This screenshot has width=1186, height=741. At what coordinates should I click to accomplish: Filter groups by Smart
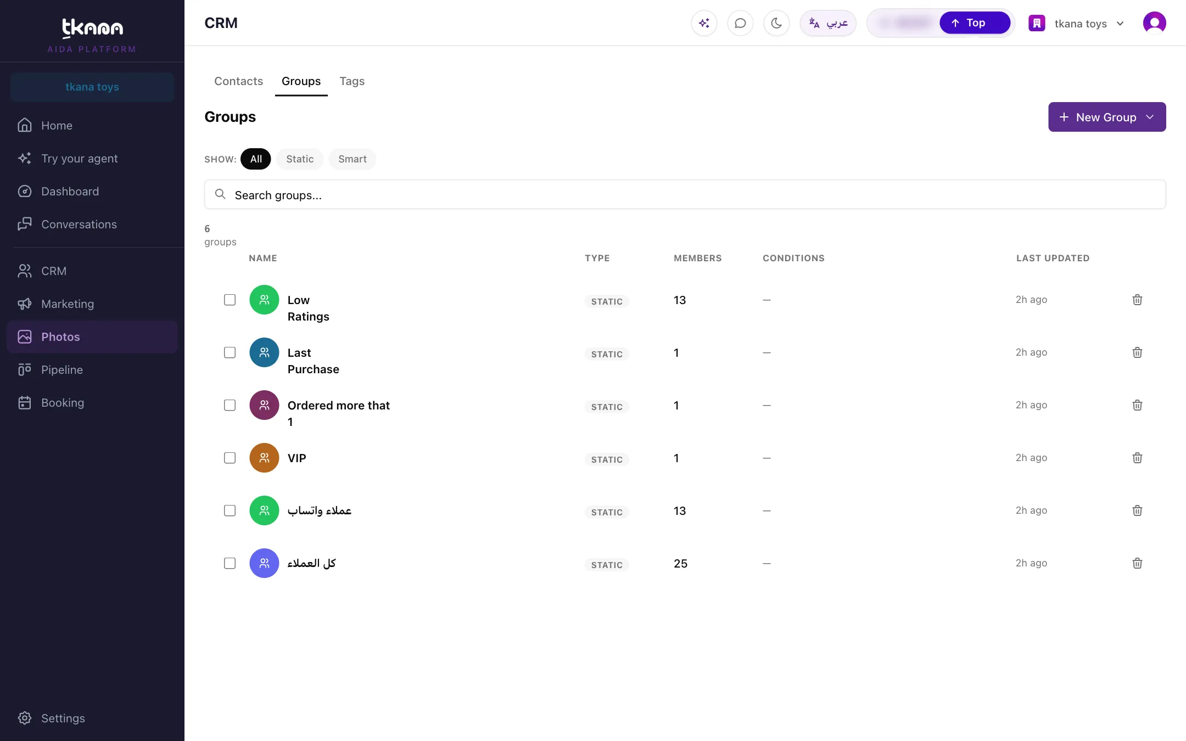point(353,159)
